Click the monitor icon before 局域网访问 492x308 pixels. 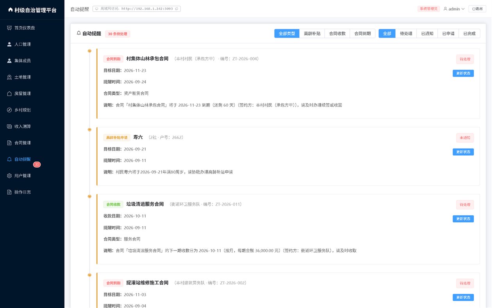point(96,9)
